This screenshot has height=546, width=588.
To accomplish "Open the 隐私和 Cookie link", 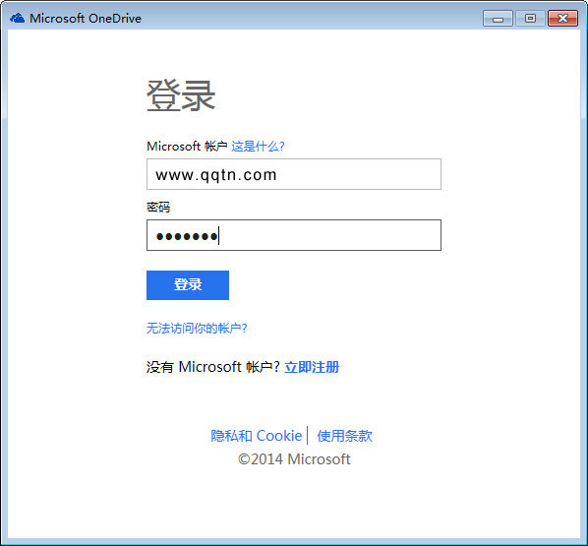I will tap(256, 436).
